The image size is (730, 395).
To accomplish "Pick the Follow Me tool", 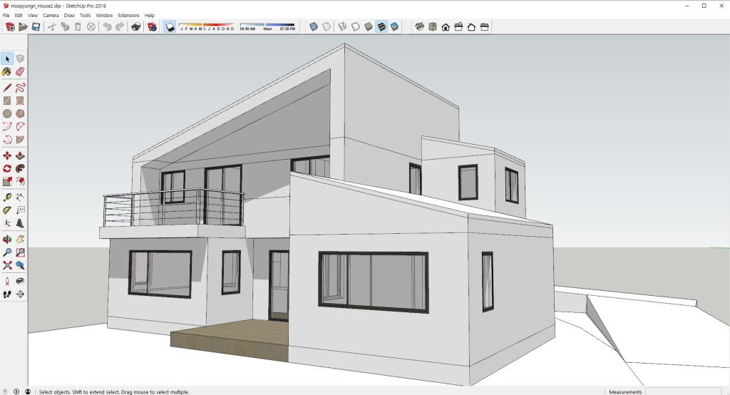I will coord(20,168).
